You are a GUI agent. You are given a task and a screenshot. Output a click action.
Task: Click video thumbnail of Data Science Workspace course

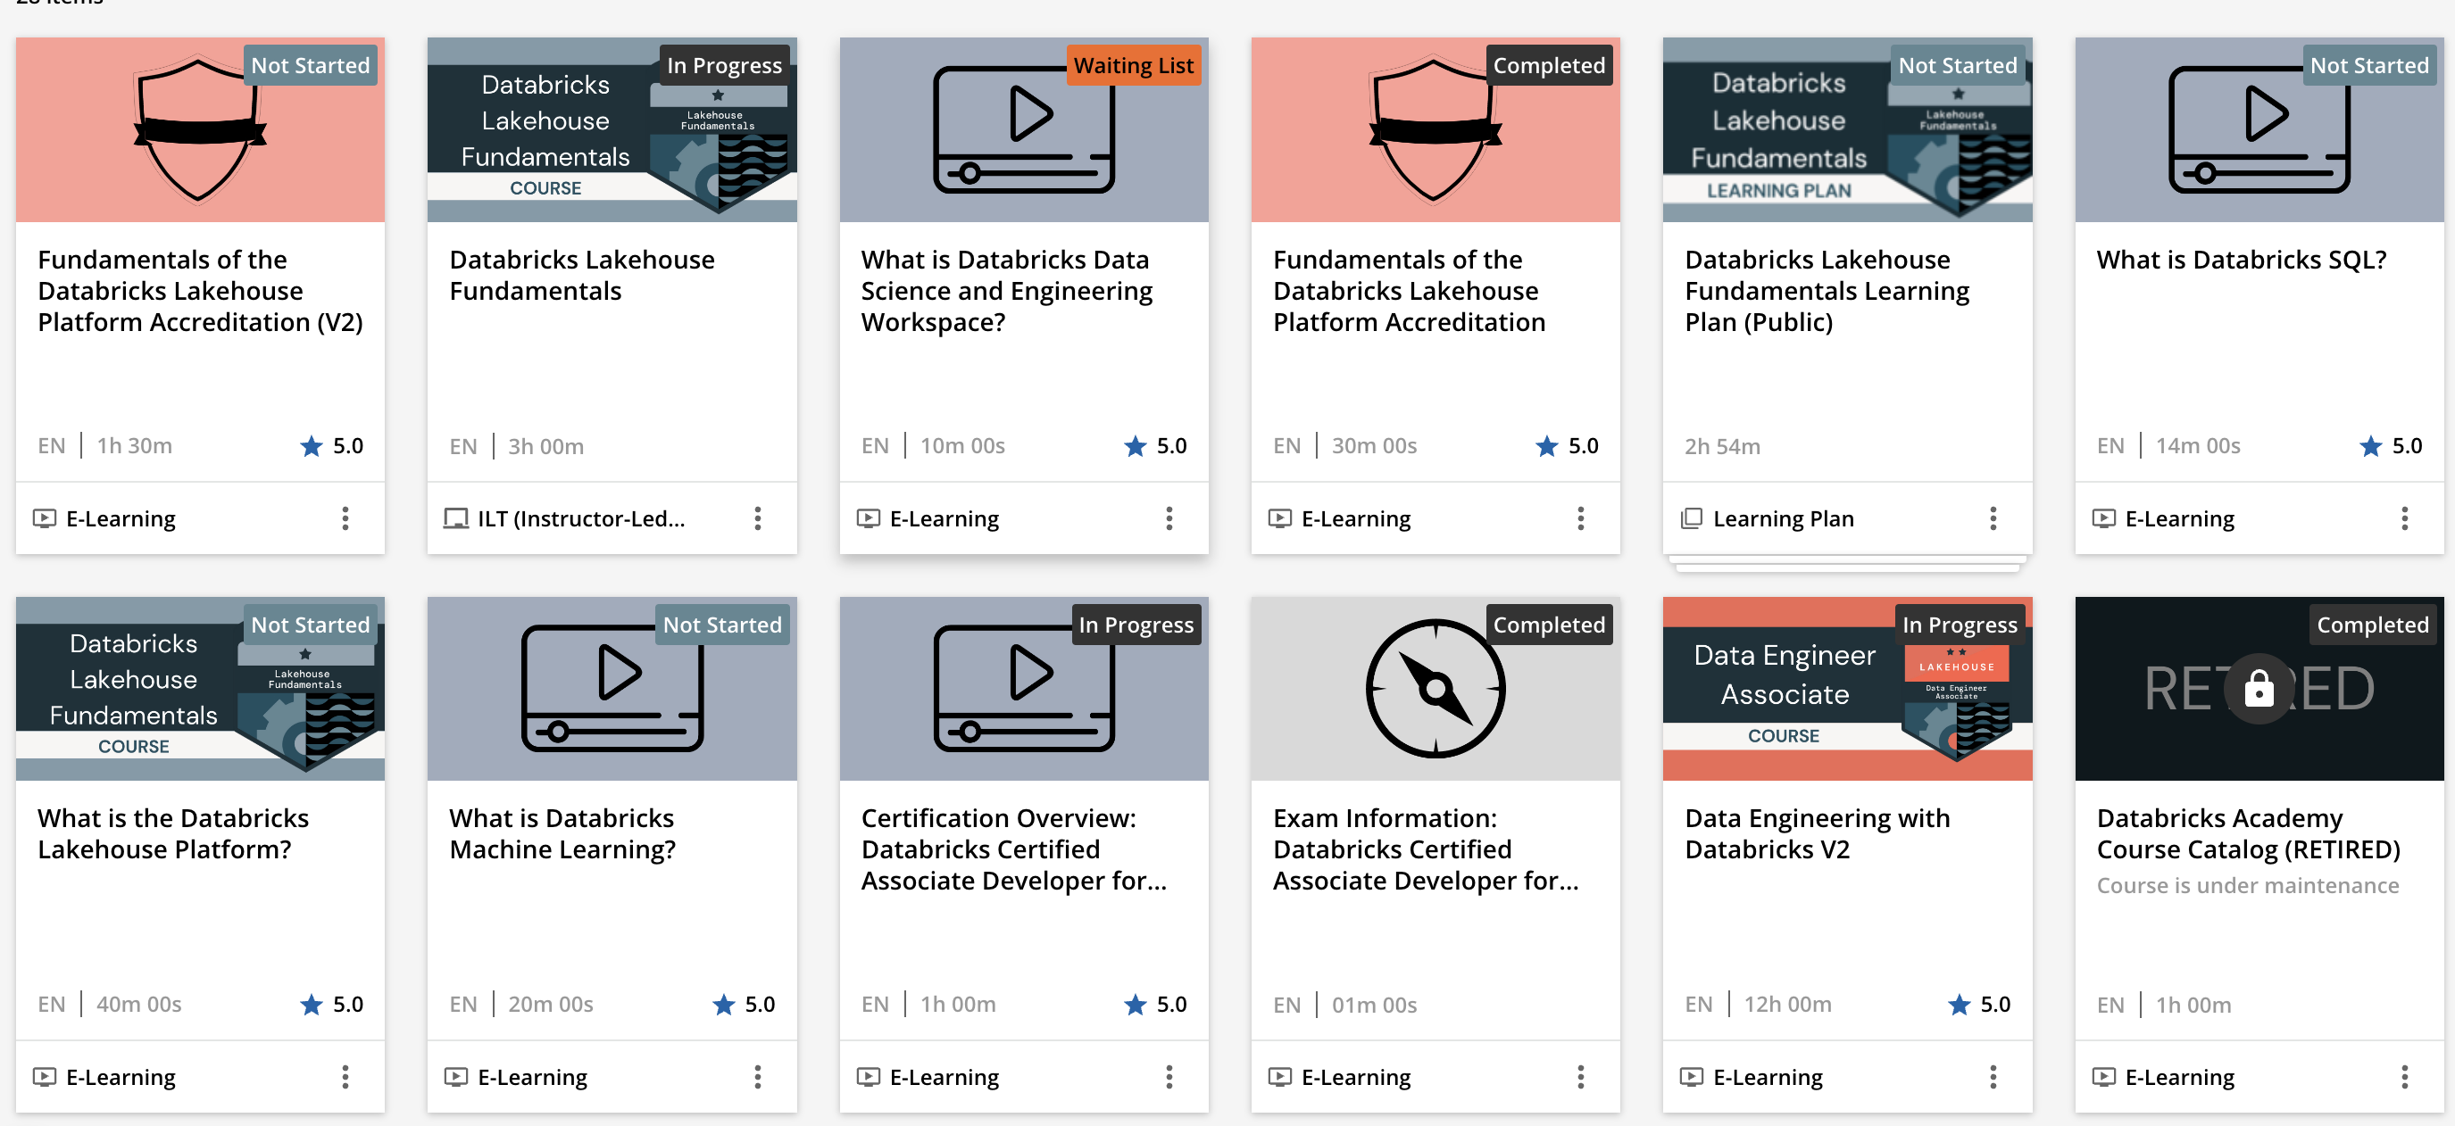[1024, 129]
